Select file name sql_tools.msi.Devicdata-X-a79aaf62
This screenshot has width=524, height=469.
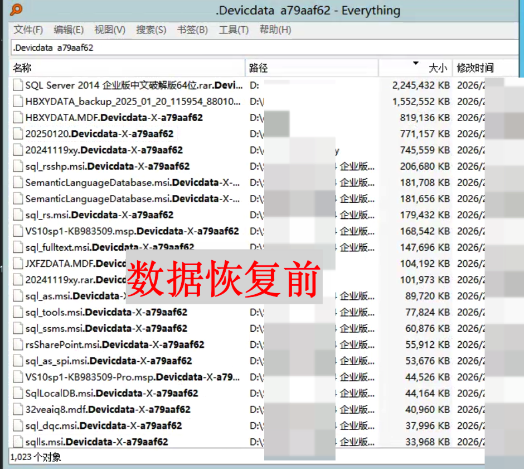pyautogui.click(x=106, y=312)
